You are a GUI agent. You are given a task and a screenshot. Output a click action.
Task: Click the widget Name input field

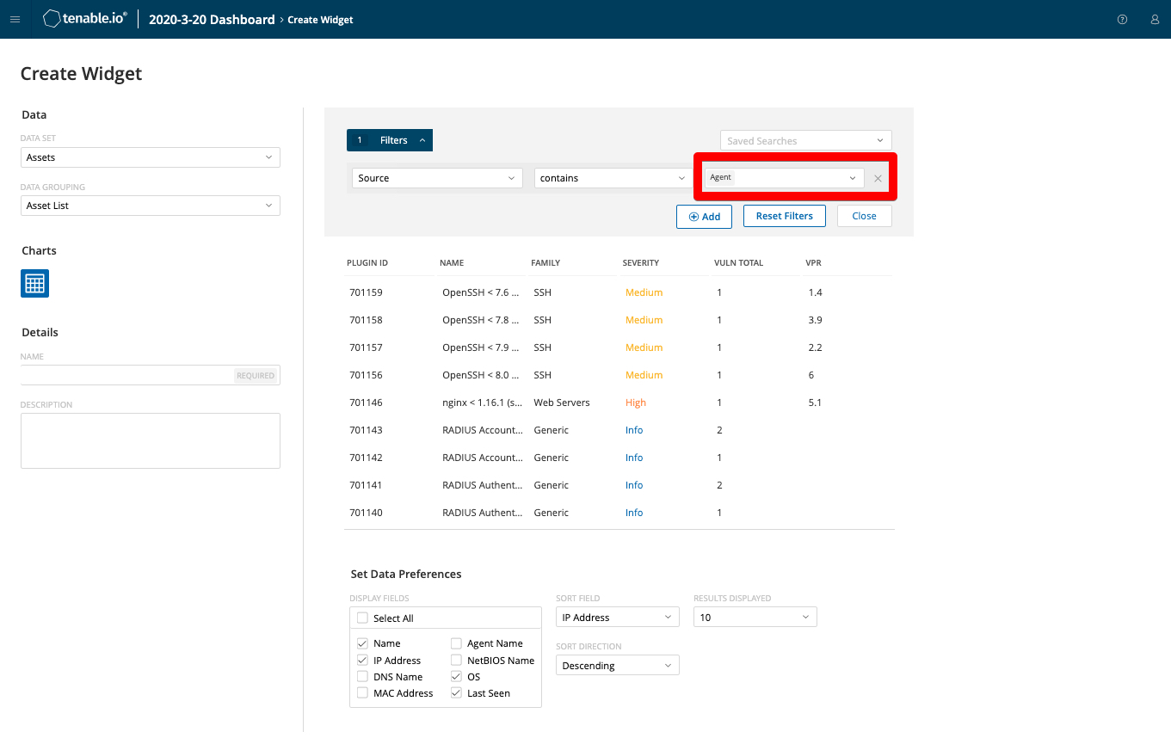pos(127,375)
